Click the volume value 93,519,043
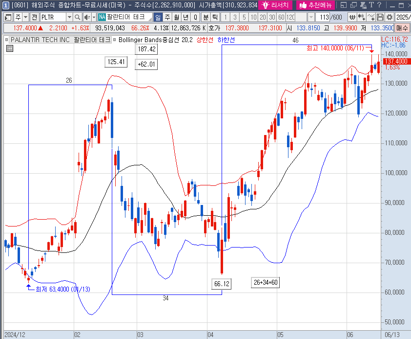The image size is (411, 339). 110,28
